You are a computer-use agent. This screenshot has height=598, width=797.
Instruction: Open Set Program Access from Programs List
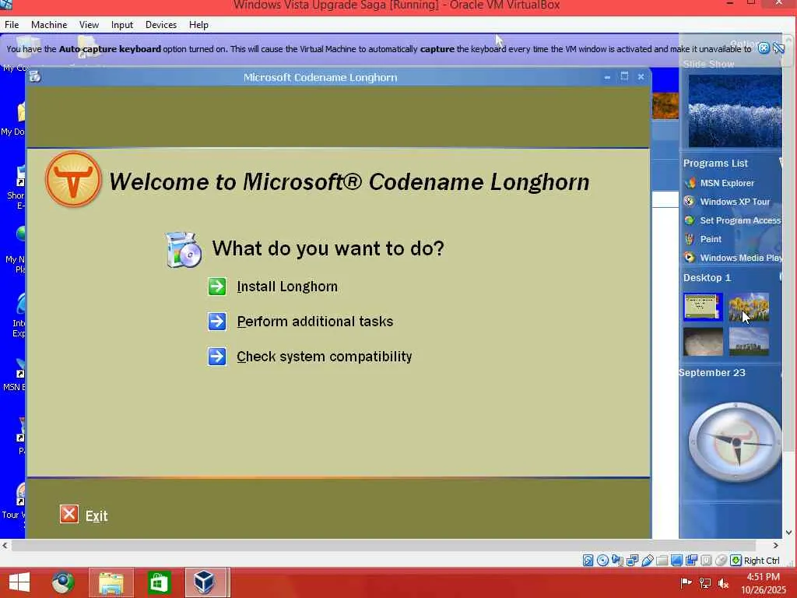click(x=740, y=220)
